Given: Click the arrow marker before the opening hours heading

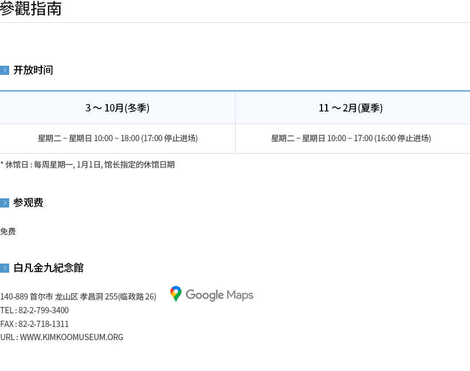Looking at the screenshot, I should (x=5, y=70).
